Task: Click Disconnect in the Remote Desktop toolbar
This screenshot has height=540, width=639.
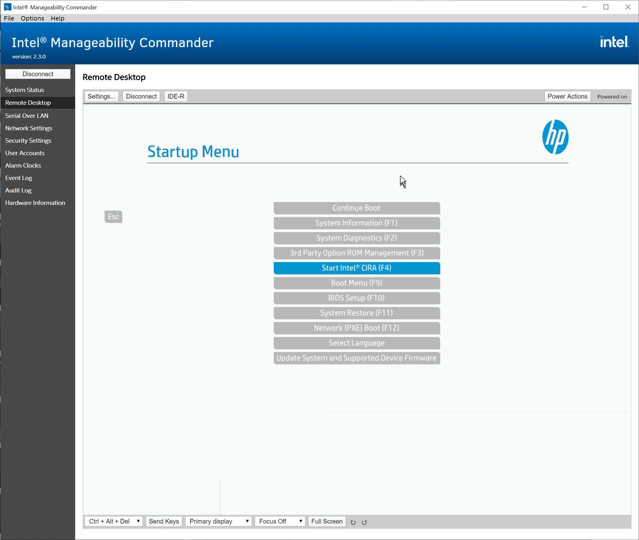Action: point(141,96)
